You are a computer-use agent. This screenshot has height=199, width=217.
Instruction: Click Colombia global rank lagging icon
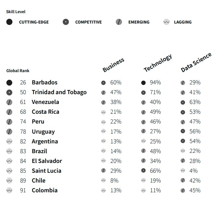(x=9, y=190)
